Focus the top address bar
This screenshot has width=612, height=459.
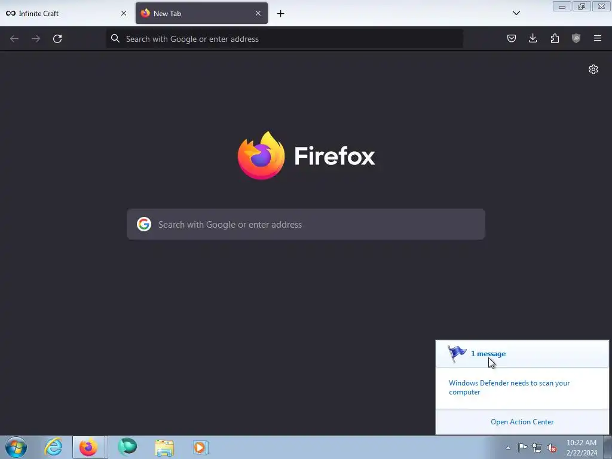(x=284, y=39)
